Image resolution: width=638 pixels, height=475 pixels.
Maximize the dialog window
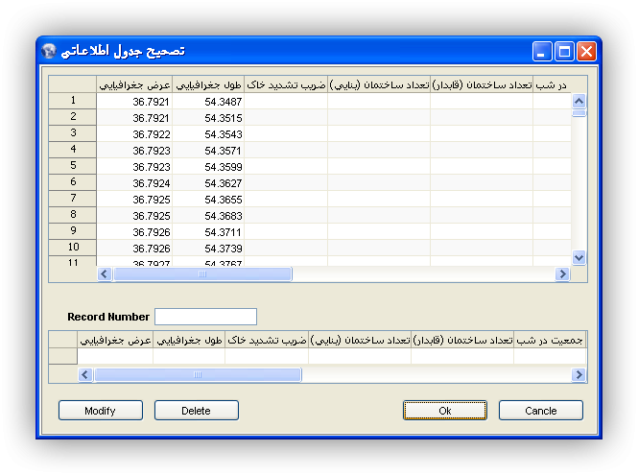pyautogui.click(x=565, y=51)
